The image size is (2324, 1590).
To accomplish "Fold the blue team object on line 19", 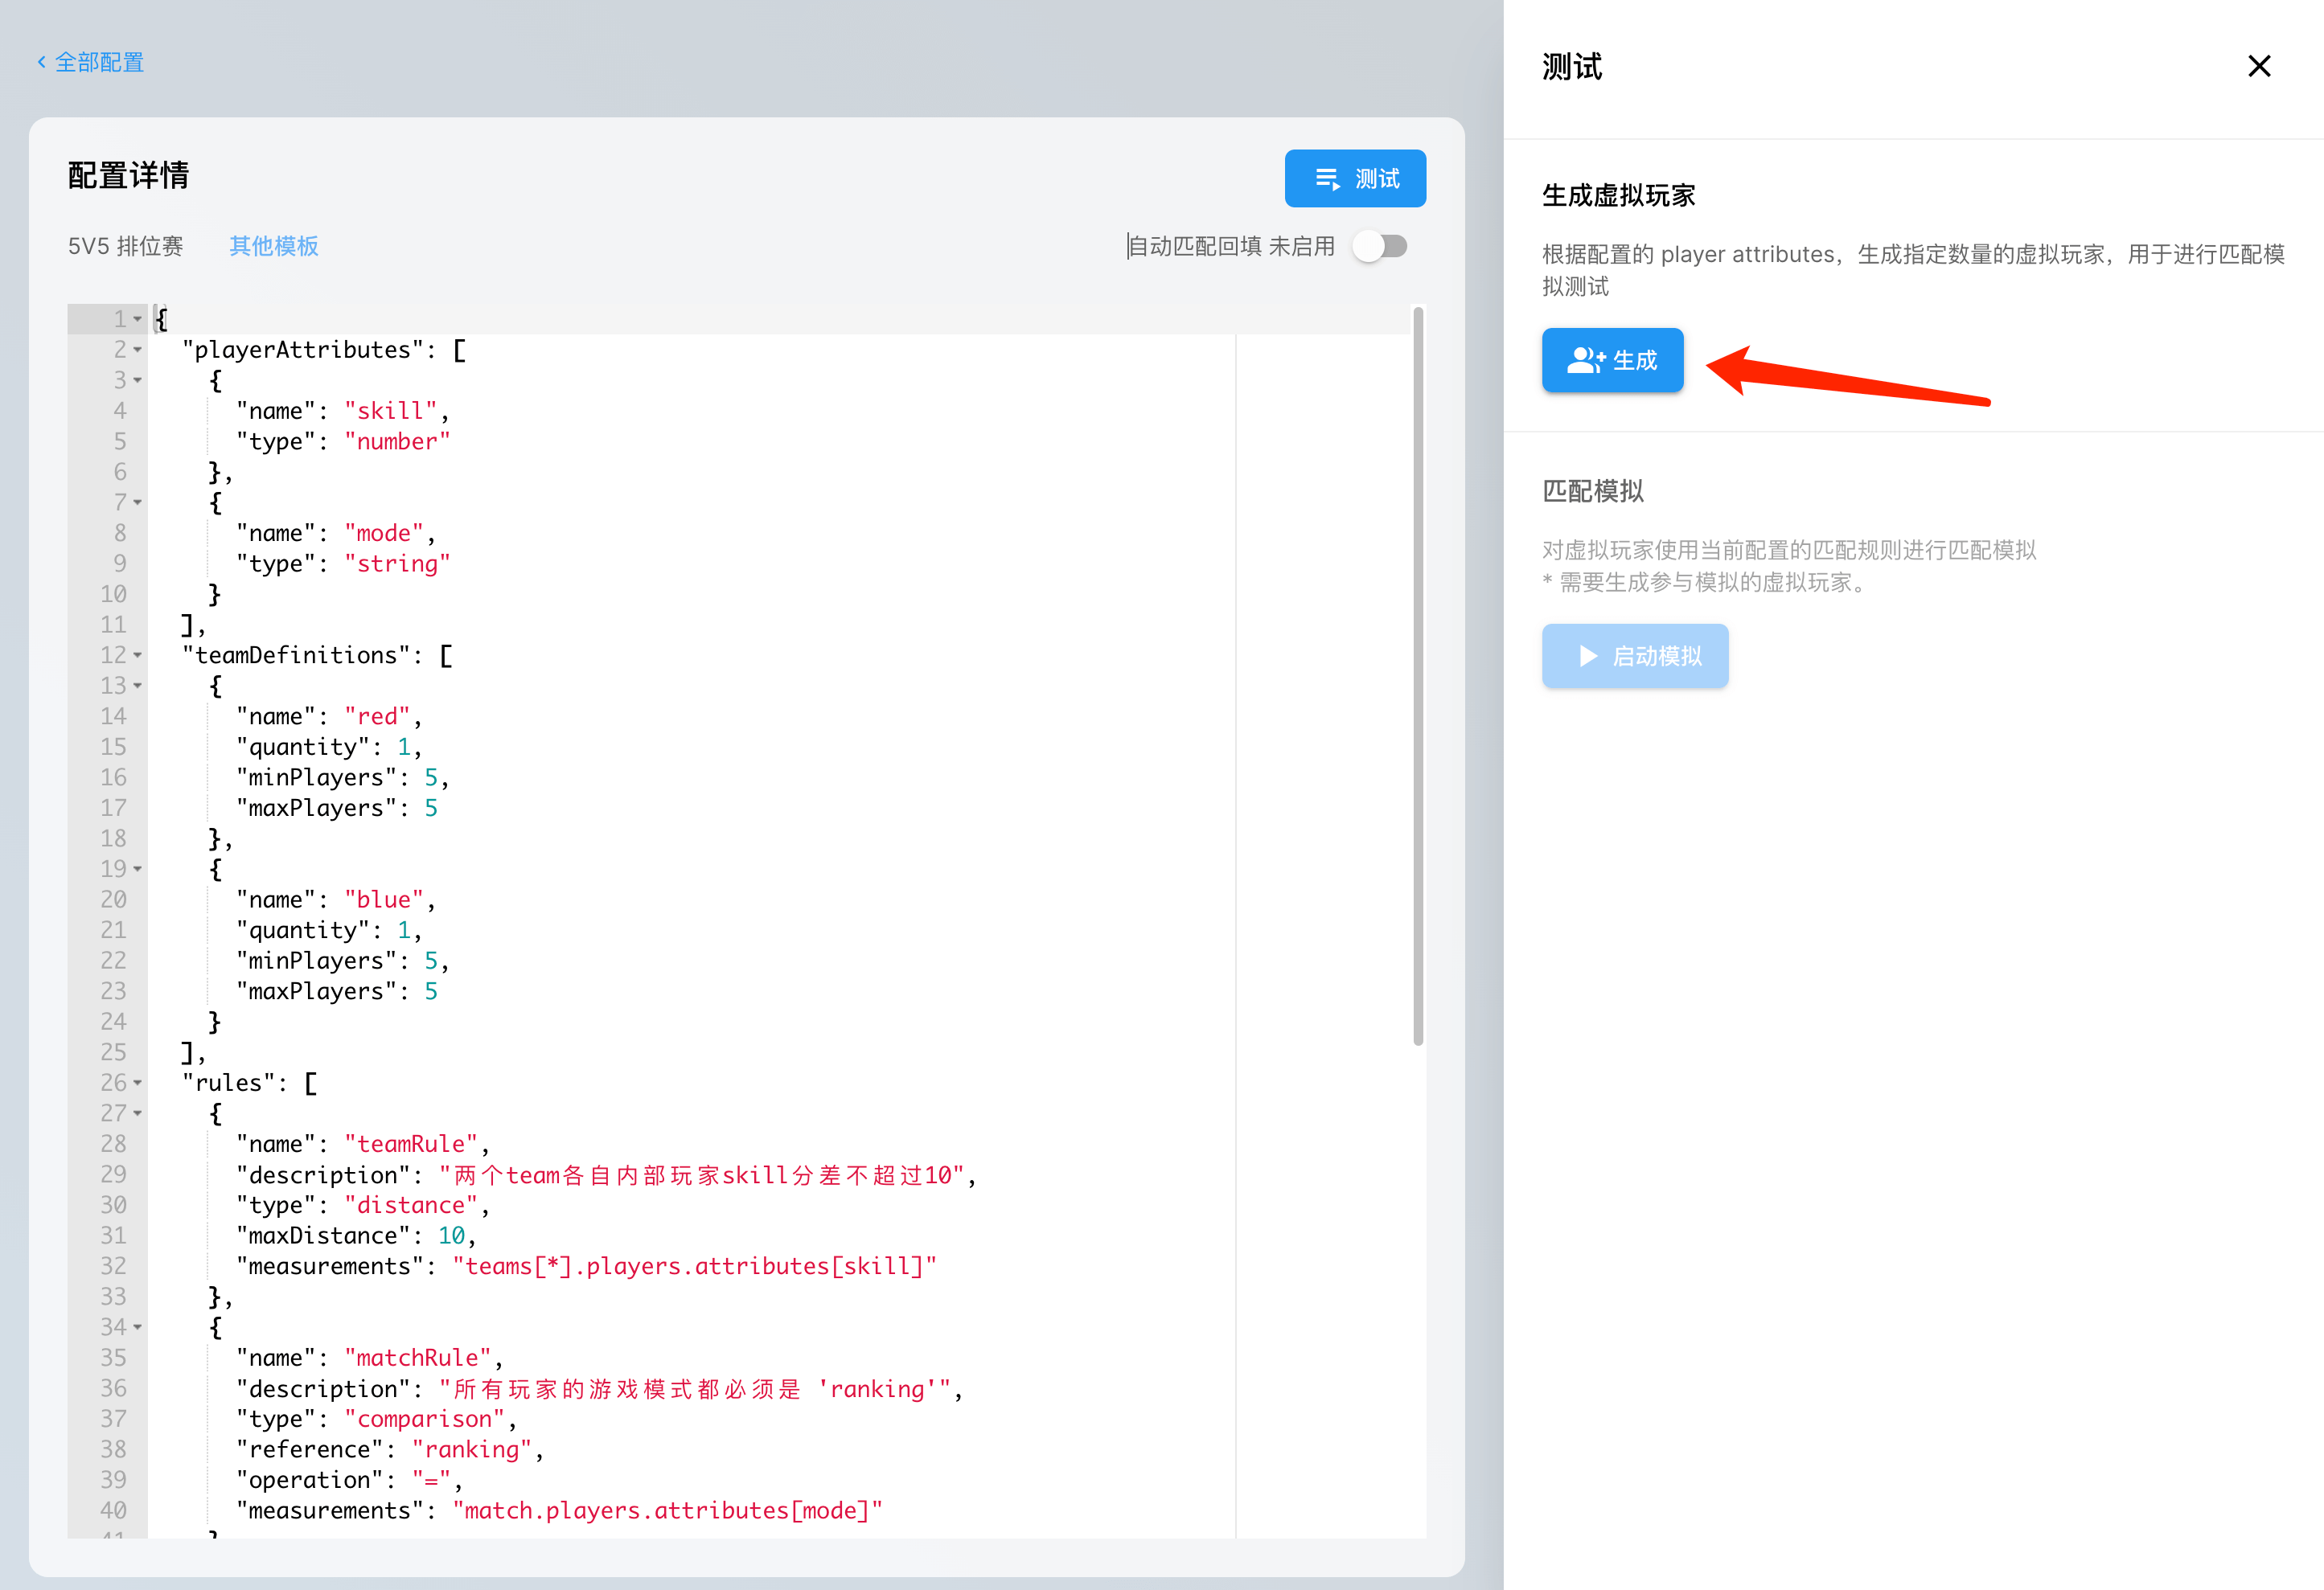I will 138,870.
